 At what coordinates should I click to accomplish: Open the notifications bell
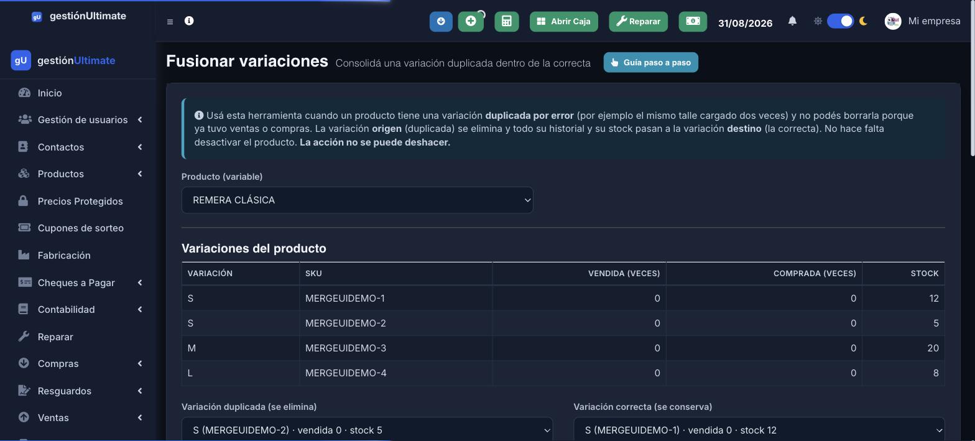pos(792,21)
